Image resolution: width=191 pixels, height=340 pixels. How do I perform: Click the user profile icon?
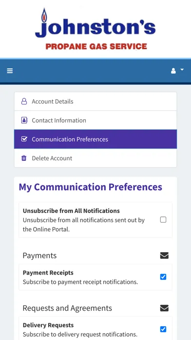coord(173,71)
